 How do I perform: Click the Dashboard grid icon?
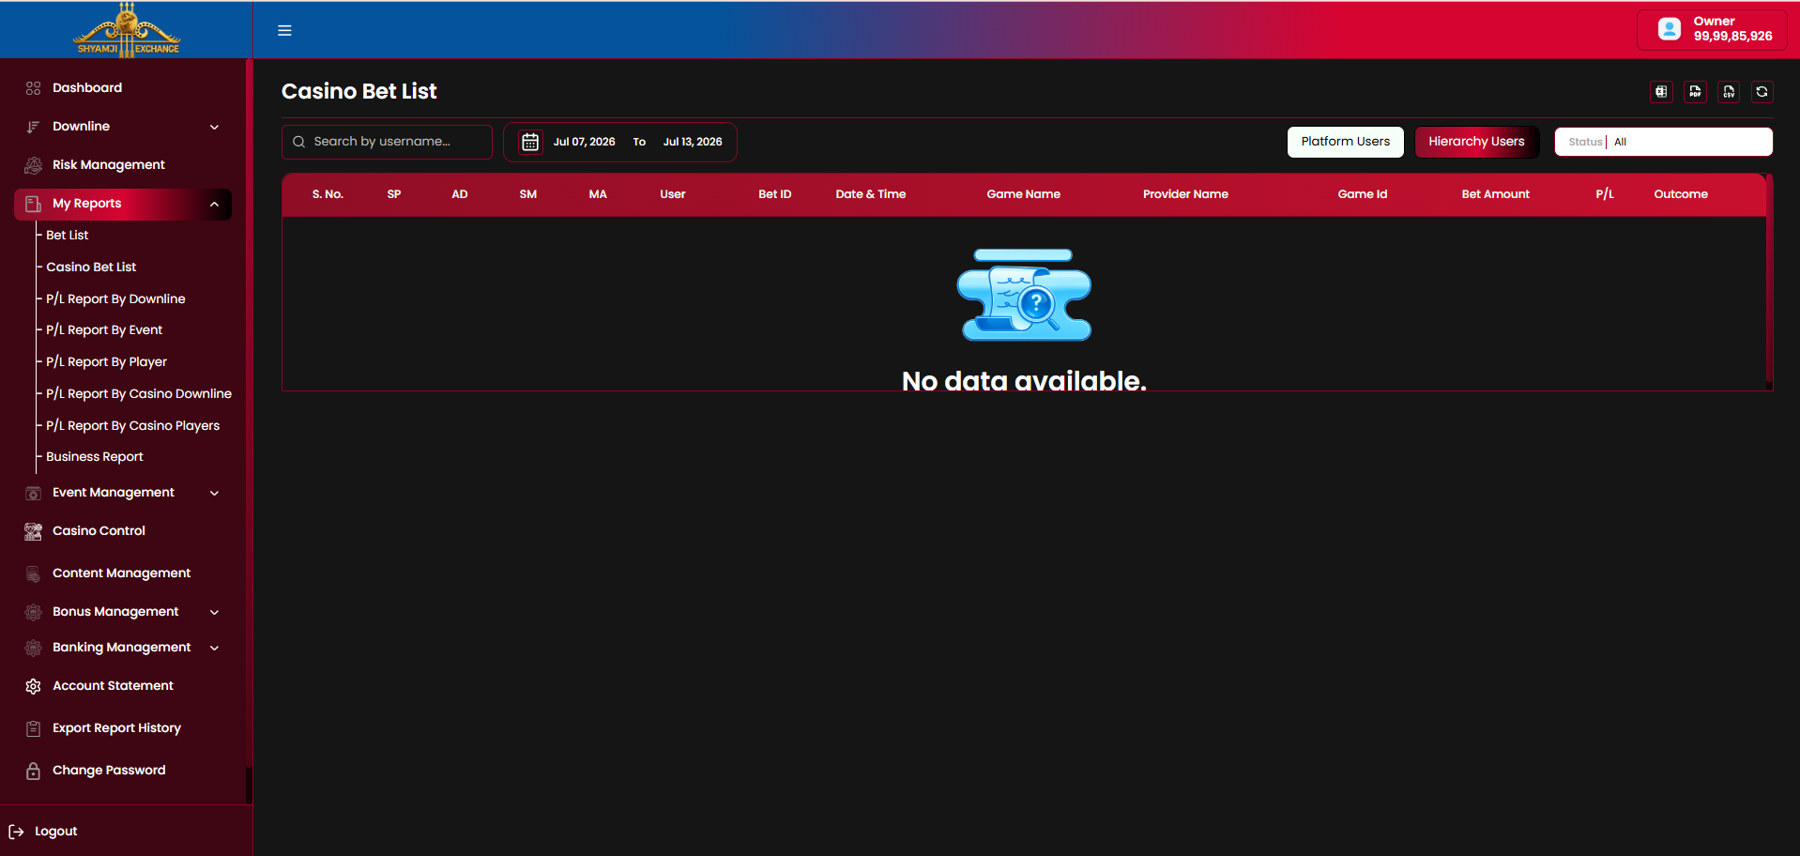point(34,88)
